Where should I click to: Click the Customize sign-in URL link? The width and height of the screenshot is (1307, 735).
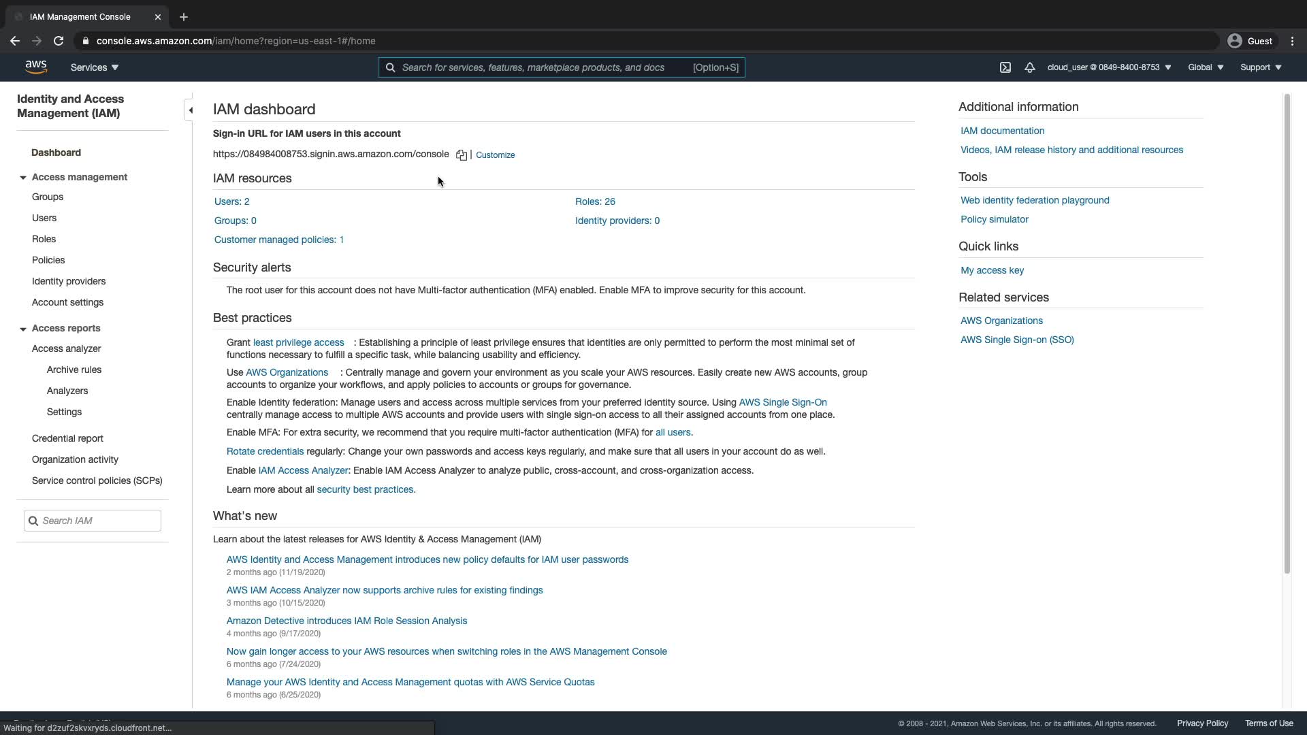tap(495, 155)
